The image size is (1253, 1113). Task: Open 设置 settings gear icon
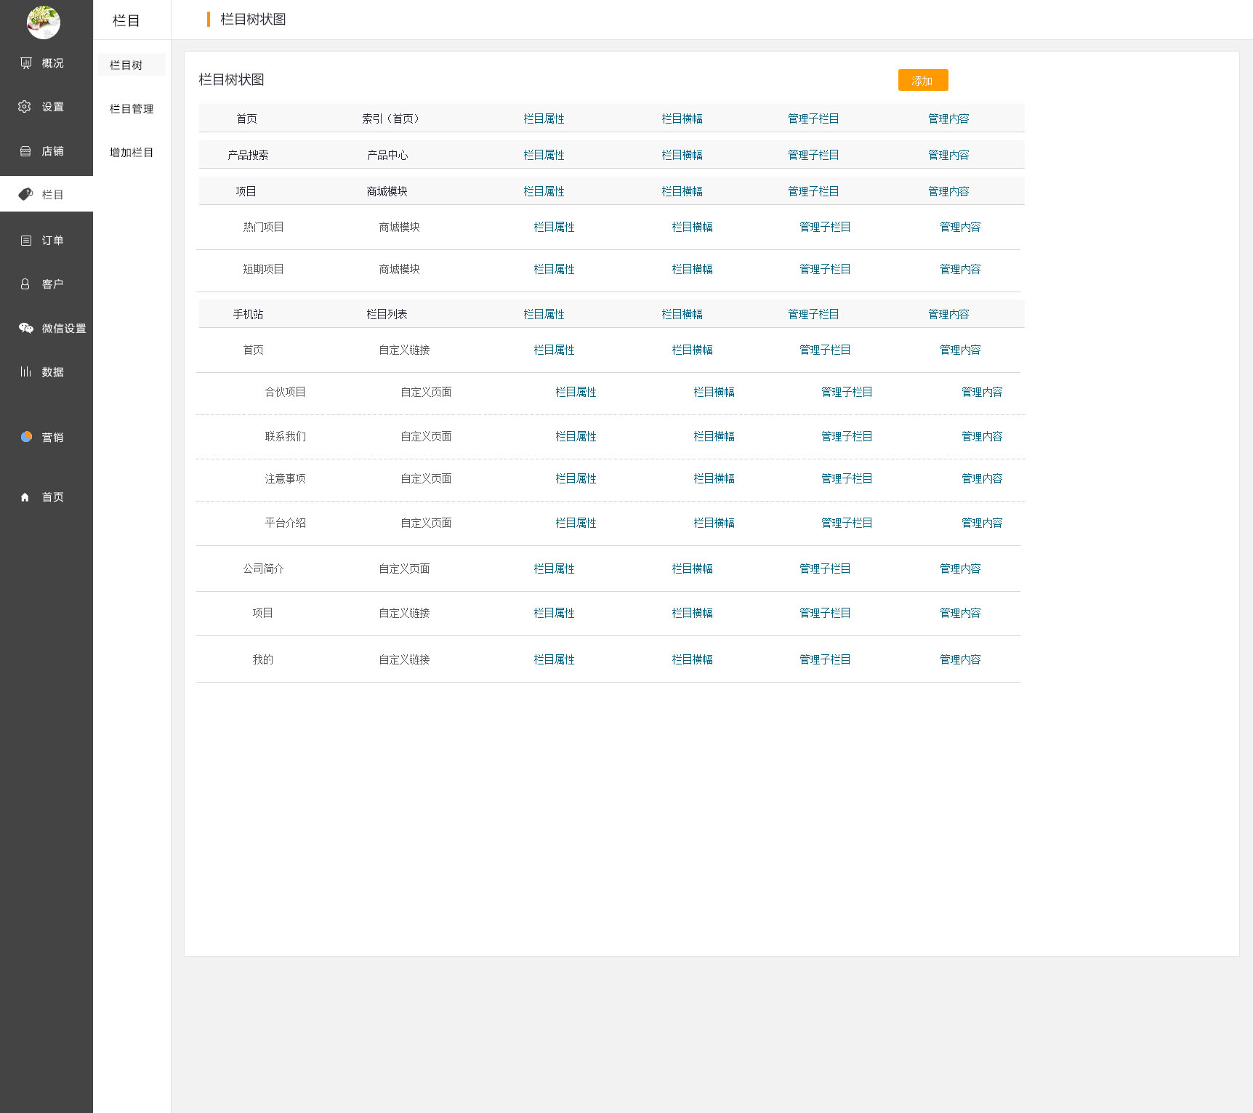coord(25,107)
